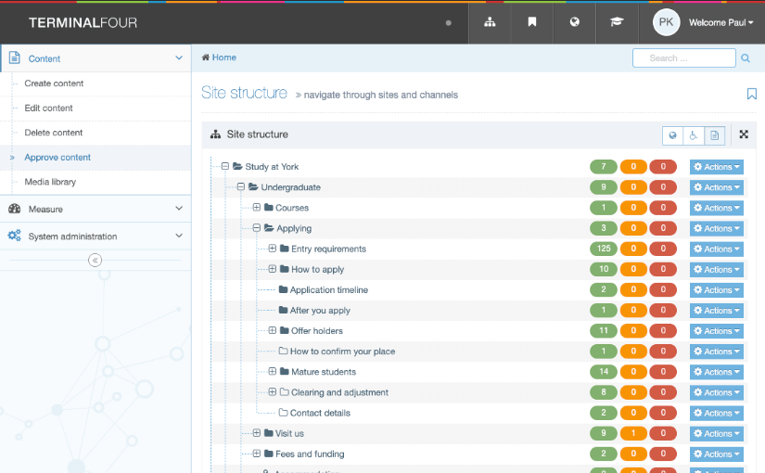Toggle the document view button in panel
This screenshot has height=473, width=765.
(715, 135)
